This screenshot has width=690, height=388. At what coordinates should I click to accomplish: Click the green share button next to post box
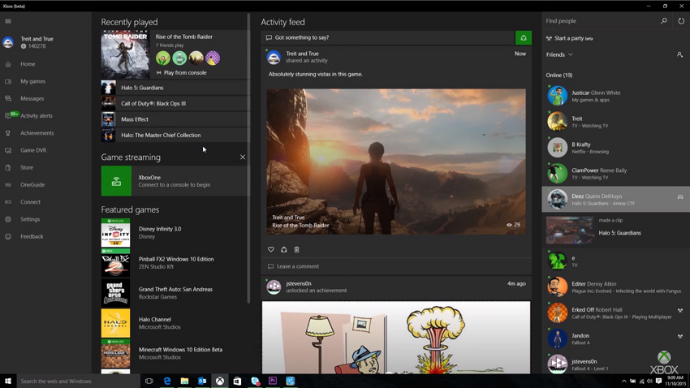(x=524, y=38)
